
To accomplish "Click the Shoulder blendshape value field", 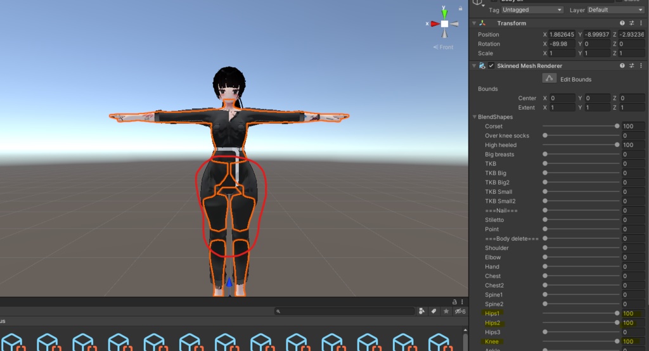I will click(634, 248).
